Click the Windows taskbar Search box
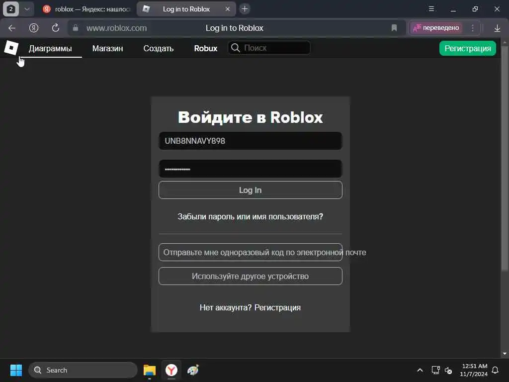 coord(83,370)
